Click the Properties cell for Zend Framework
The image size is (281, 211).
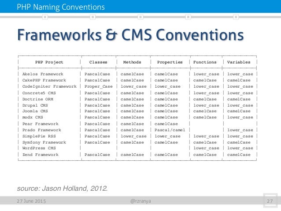pyautogui.click(x=166, y=155)
